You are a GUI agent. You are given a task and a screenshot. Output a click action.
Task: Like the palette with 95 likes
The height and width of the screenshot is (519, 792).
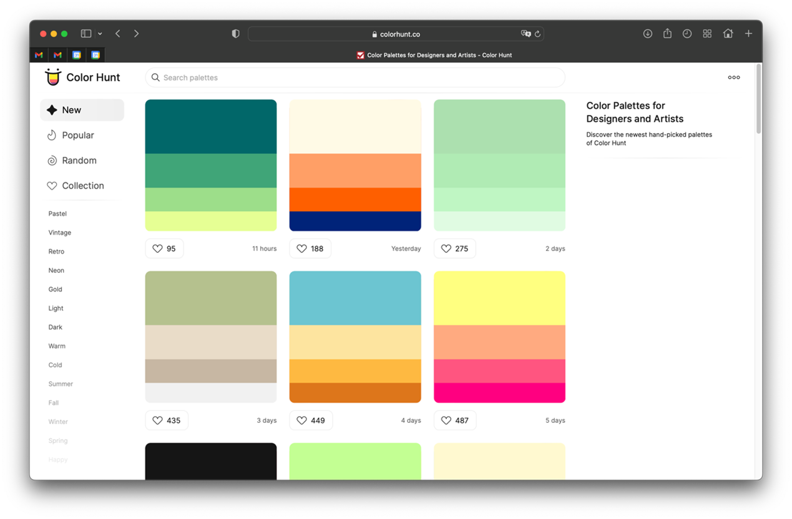(164, 249)
